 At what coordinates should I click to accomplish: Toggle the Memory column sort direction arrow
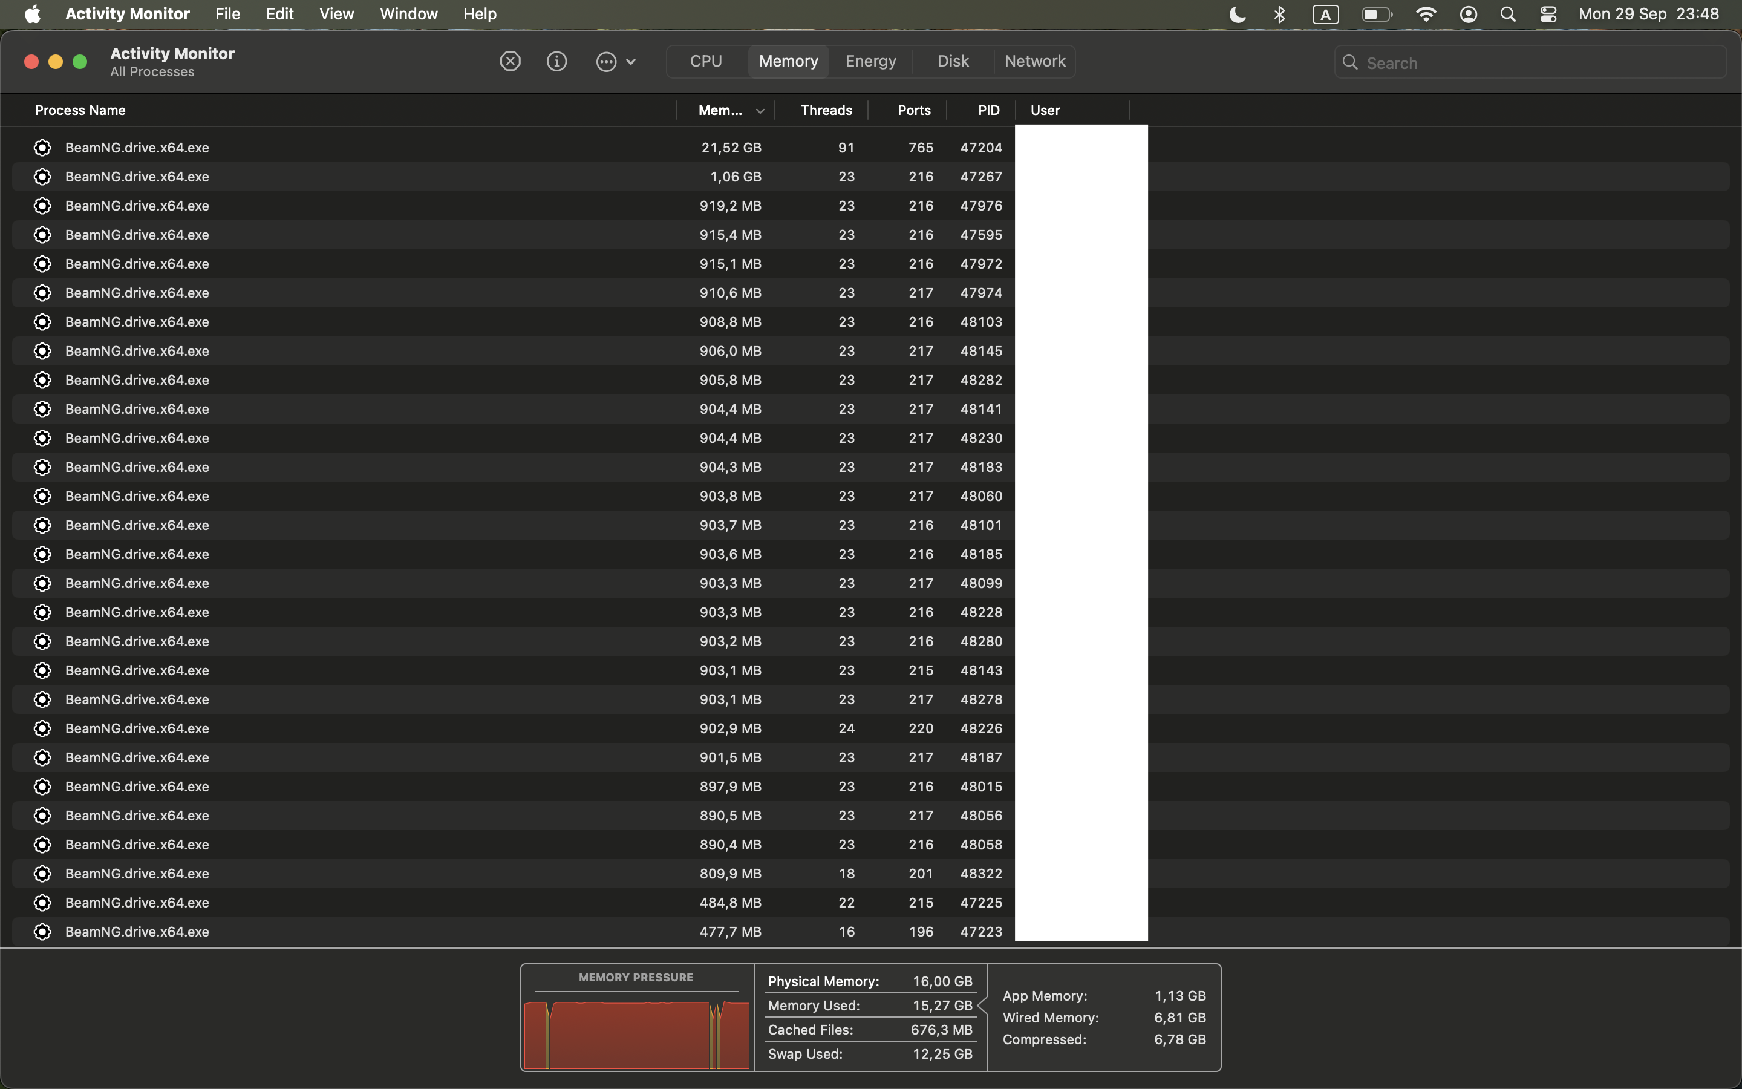coord(760,111)
